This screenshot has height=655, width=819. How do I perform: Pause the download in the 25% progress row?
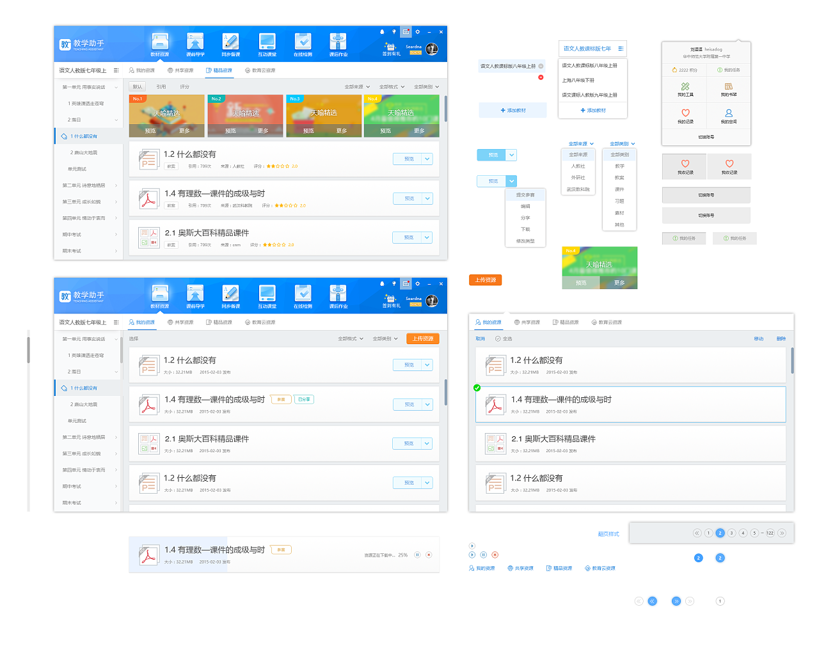(x=417, y=555)
